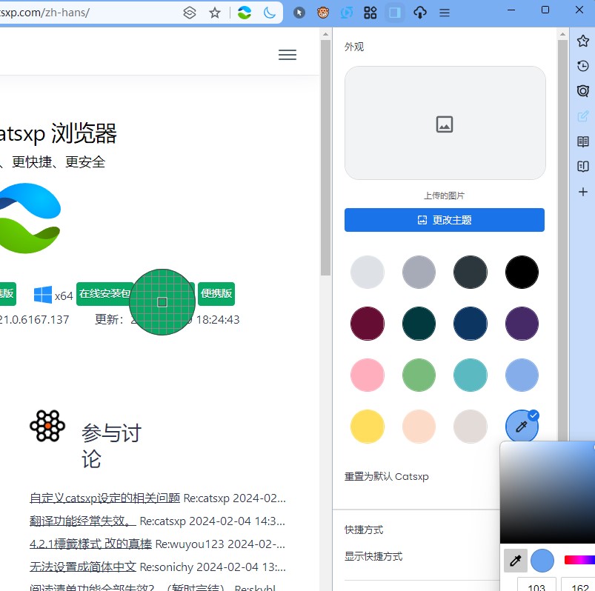Click the faded pencil edit sidebar icon
The width and height of the screenshot is (595, 591).
tap(583, 116)
